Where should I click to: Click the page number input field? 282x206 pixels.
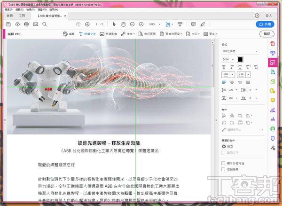click(96, 24)
